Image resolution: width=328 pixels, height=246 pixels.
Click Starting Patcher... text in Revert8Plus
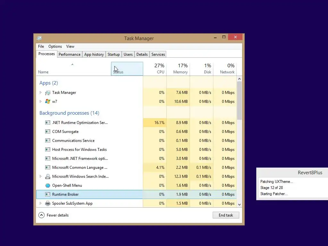click(274, 194)
